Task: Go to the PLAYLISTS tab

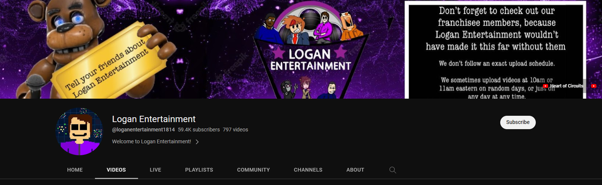Action: tap(199, 170)
